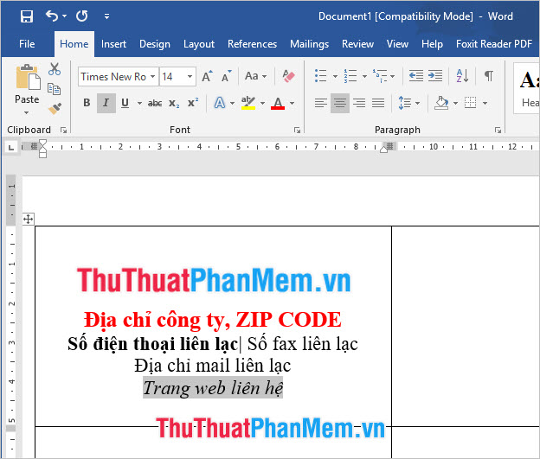540x459 pixels.
Task: Open Font dialog launcher
Action: pyautogui.click(x=297, y=130)
